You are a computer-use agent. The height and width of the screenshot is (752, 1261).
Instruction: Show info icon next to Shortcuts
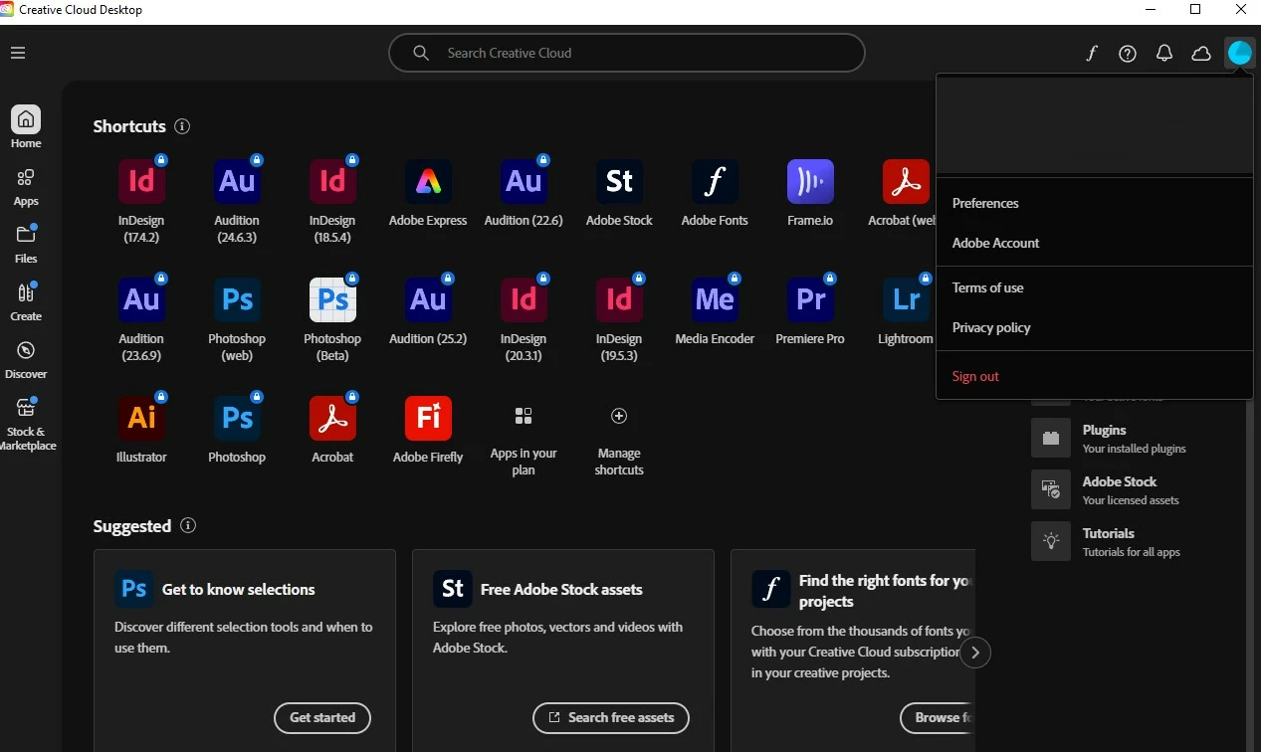click(x=182, y=126)
